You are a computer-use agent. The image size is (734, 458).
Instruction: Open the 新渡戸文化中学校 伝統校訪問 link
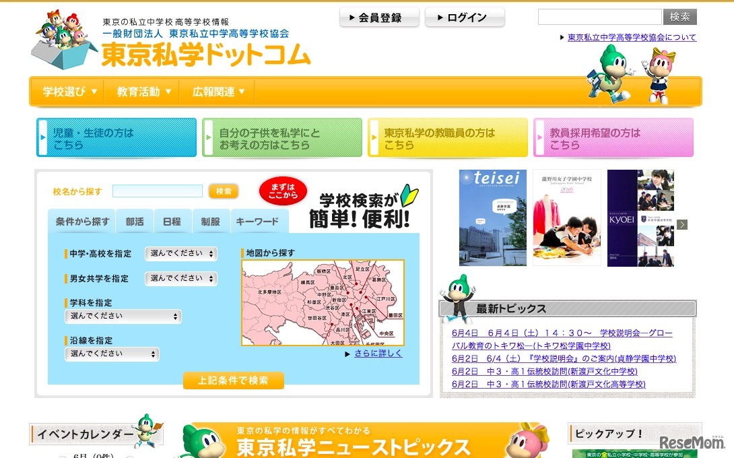tap(544, 371)
